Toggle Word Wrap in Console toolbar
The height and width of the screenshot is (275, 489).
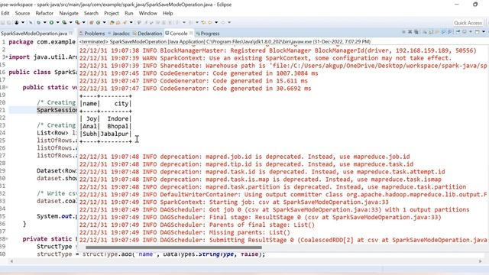[x=437, y=32]
